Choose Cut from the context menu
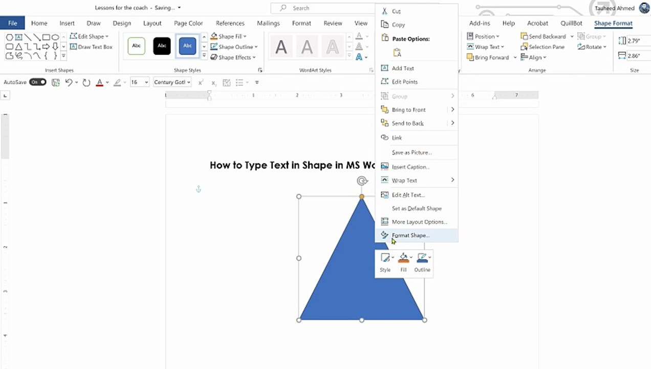Screen dimensions: 651x369 tap(417, 11)
